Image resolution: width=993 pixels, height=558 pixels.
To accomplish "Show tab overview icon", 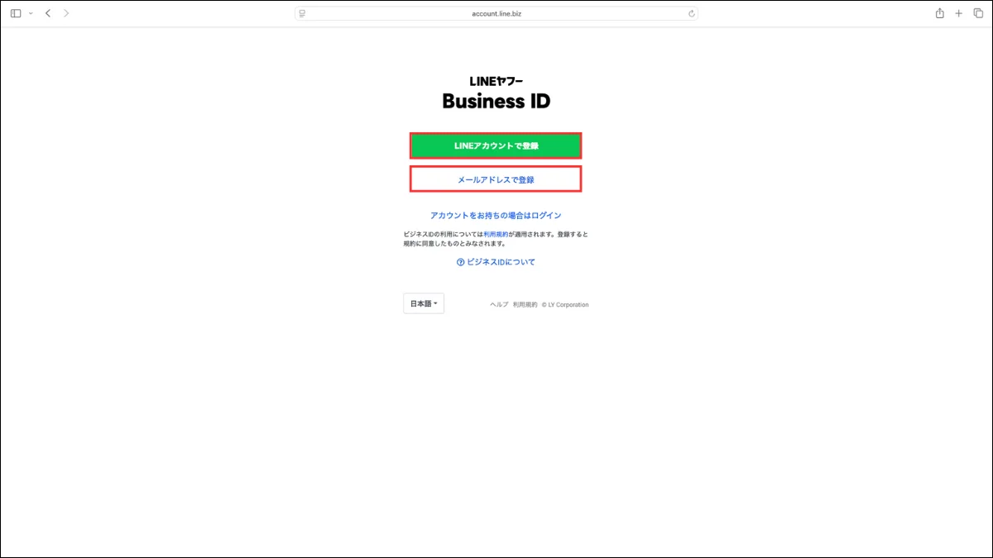I will [977, 13].
